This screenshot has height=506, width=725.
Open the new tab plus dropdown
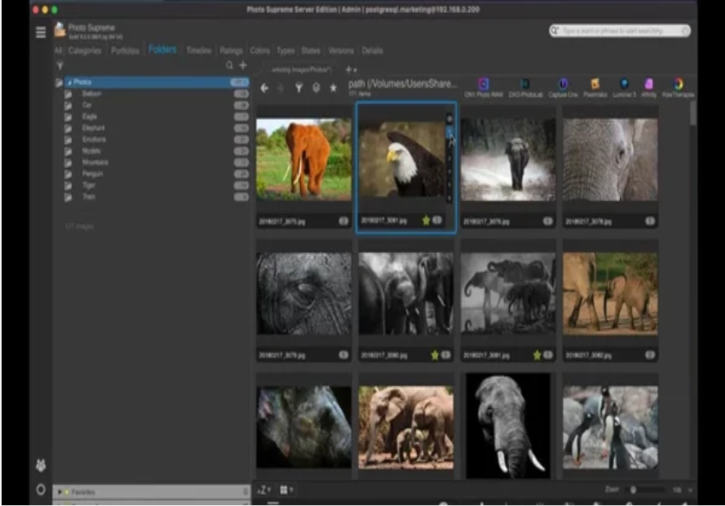(x=351, y=70)
